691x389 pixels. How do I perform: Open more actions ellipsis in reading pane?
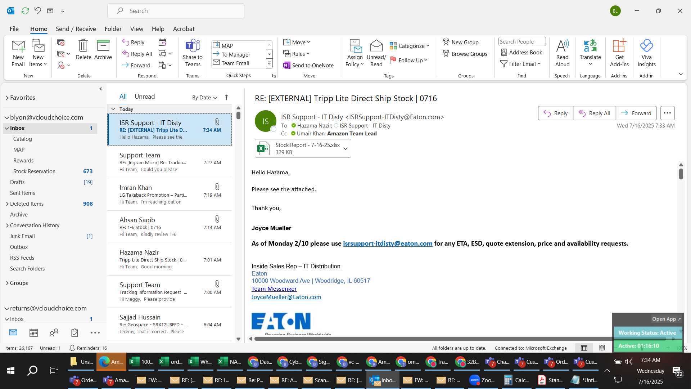pos(667,113)
